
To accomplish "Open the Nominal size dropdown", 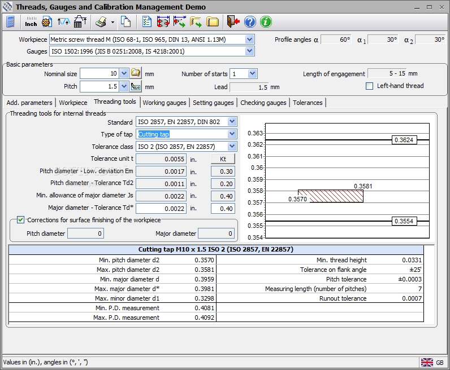I will (x=124, y=73).
